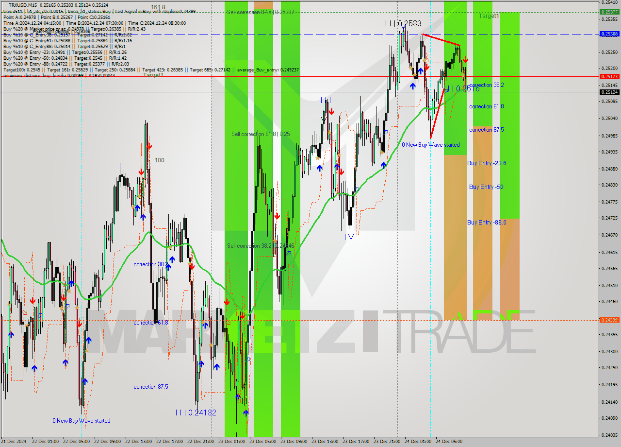This screenshot has height=447, width=621.
Task: Click the '21 Dec 2024' time axis label
Action: click(x=15, y=442)
